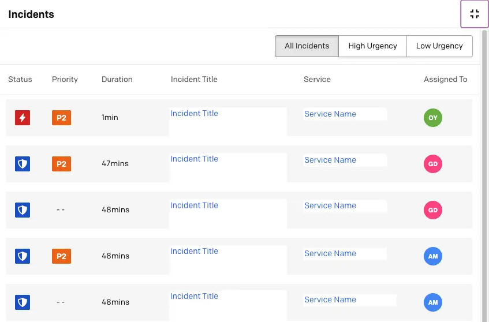Switch to the Low Urgency filter

(439, 46)
